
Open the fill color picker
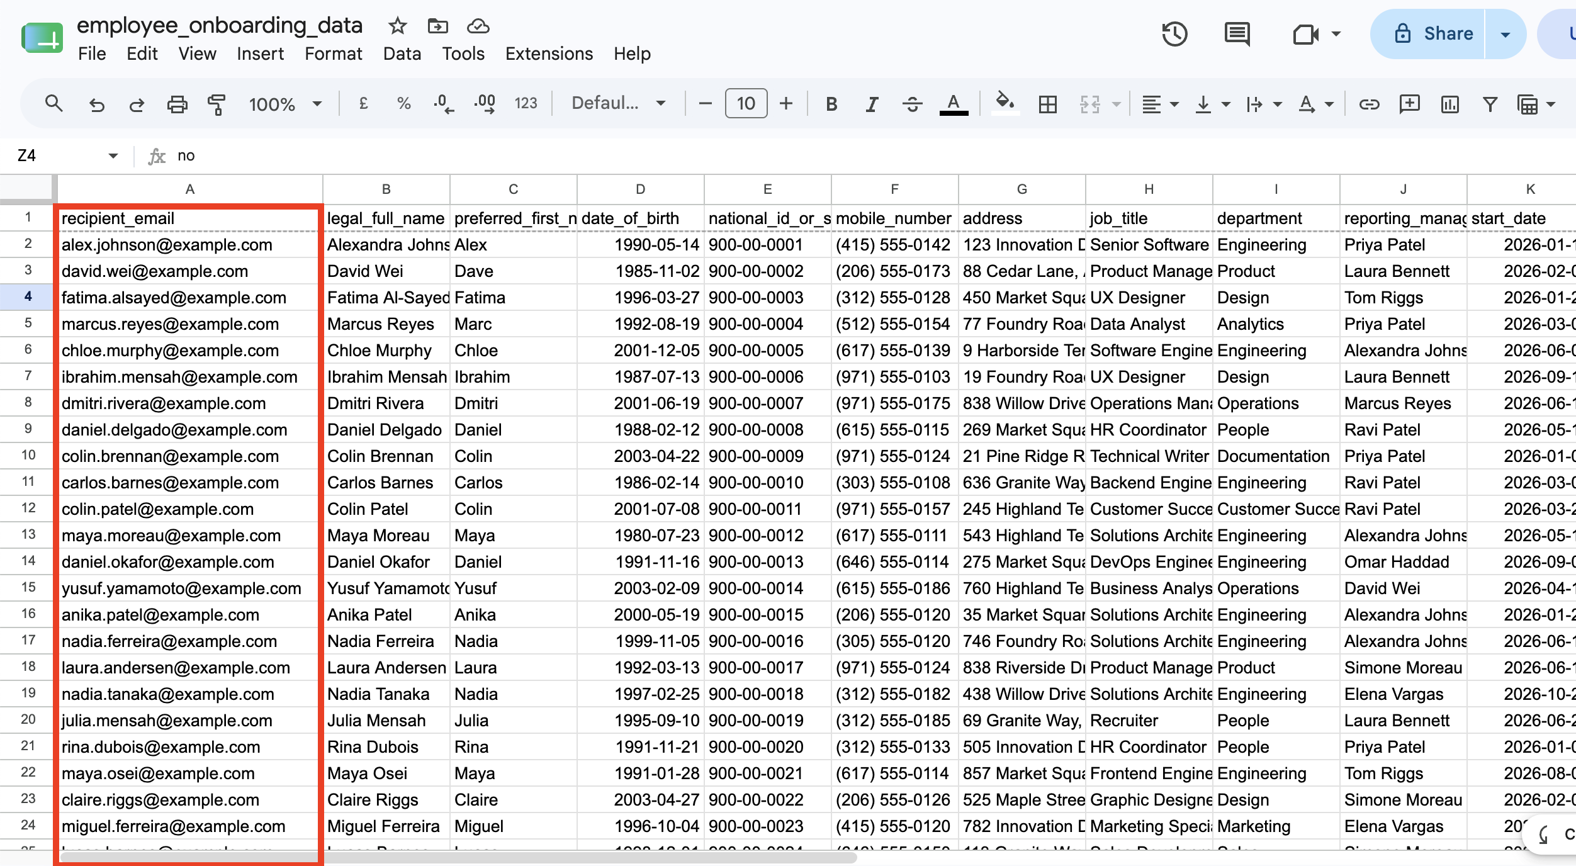(1005, 103)
